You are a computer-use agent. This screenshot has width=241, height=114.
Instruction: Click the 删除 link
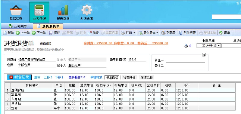pyautogui.click(x=37, y=78)
